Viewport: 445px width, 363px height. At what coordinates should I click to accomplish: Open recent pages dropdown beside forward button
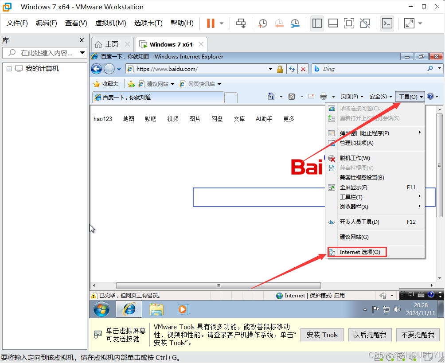coord(119,69)
